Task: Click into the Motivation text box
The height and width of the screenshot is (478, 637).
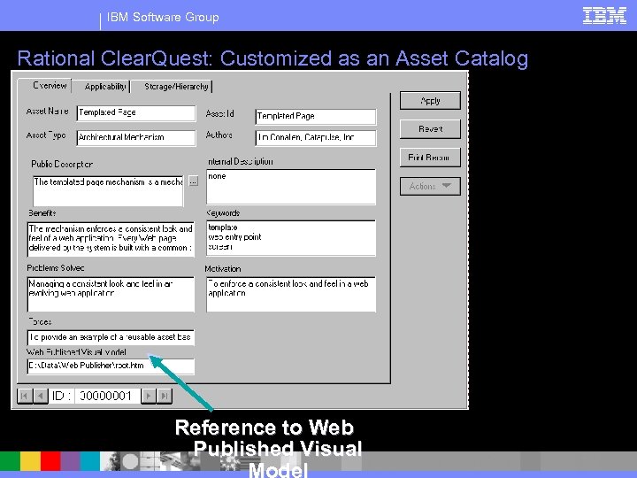Action: [x=291, y=294]
